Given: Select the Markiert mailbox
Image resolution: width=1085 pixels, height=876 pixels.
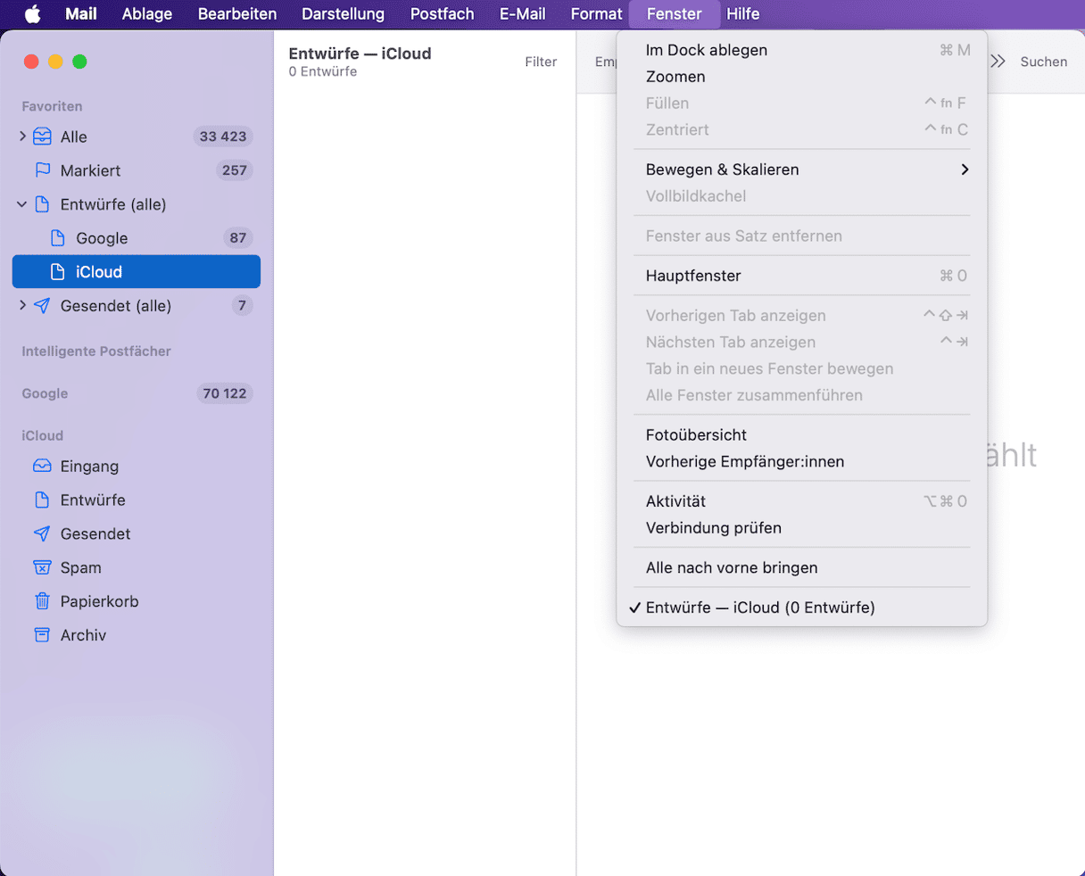Looking at the screenshot, I should (137, 170).
